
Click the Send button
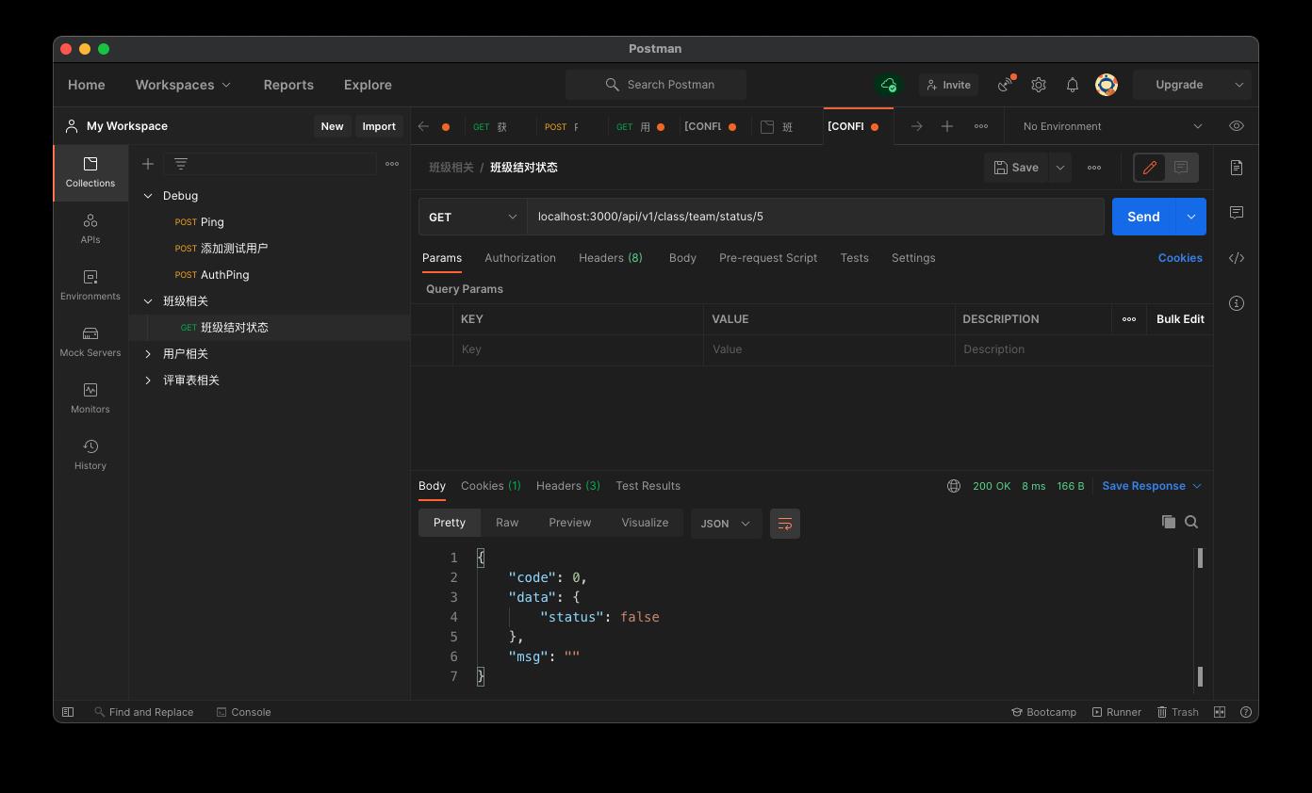(x=1143, y=217)
